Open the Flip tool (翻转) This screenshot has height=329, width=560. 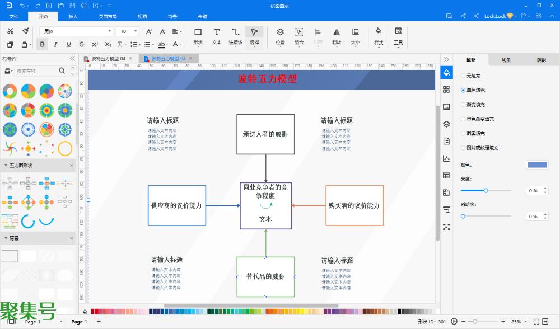click(337, 36)
